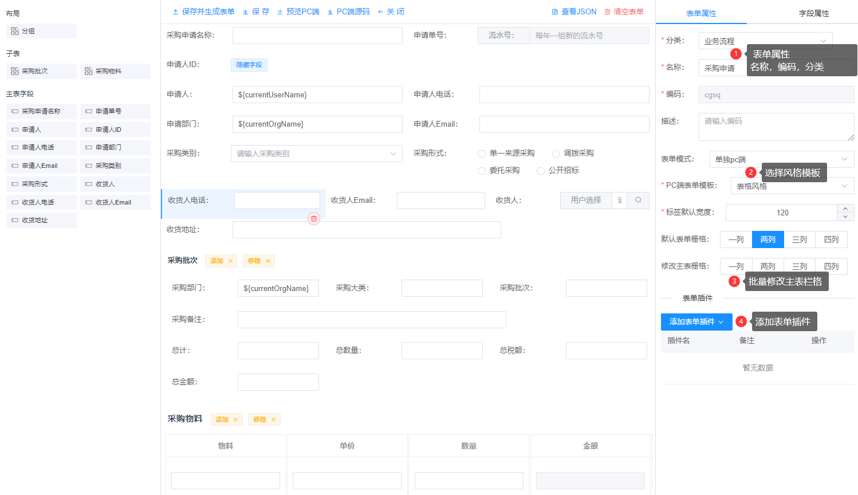
Task: Click the 金额 column header in the 采购物料 table
Action: click(591, 446)
